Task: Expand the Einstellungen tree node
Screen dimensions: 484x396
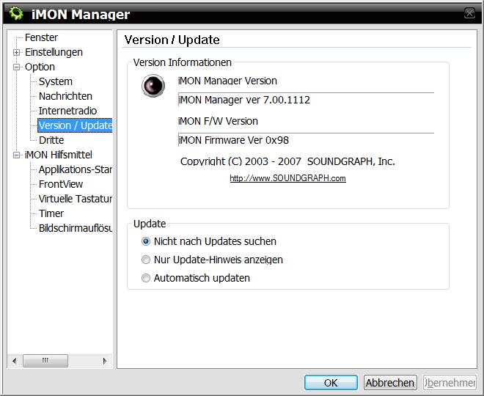Action: point(16,52)
